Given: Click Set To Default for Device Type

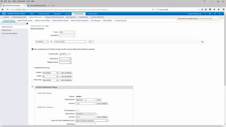Looking at the screenshot, I should (66, 80).
